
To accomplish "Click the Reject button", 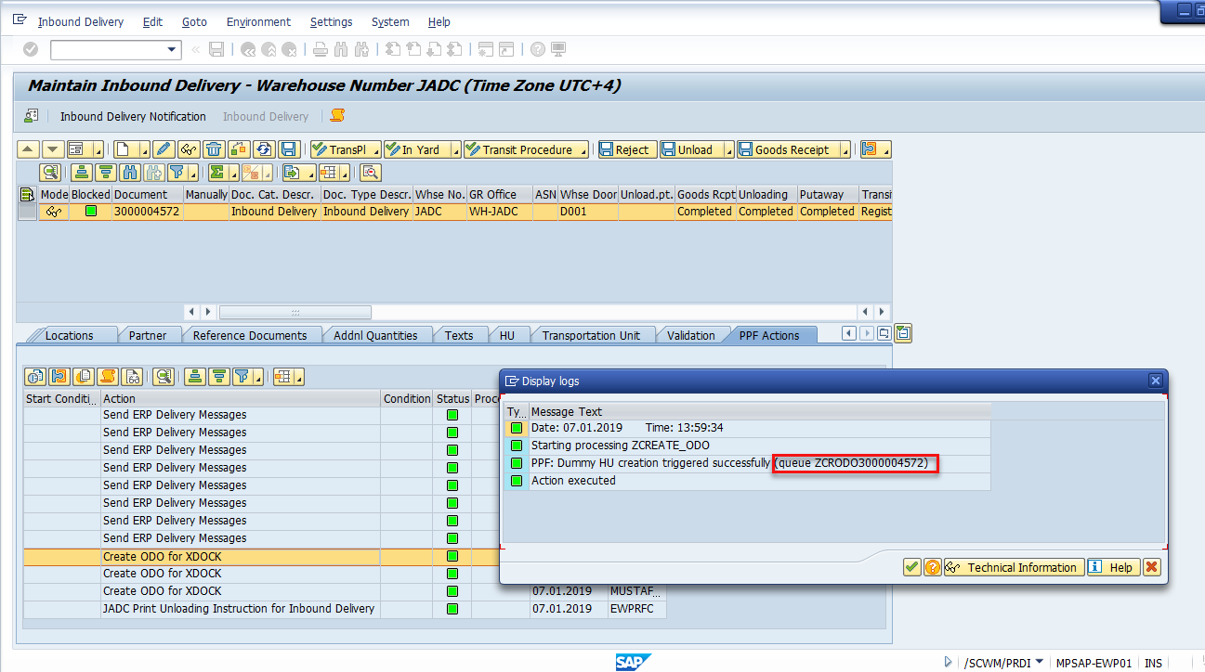I will click(625, 149).
